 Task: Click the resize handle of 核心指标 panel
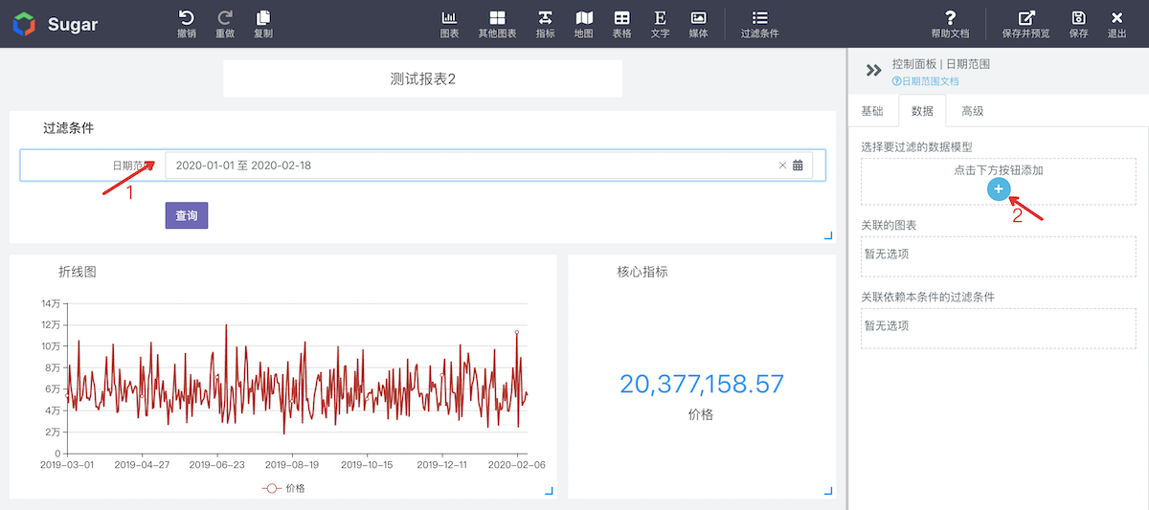[x=826, y=491]
